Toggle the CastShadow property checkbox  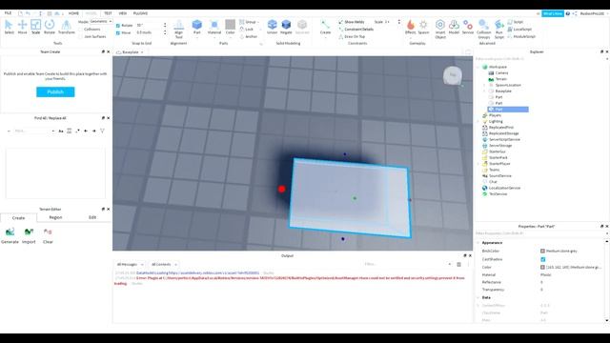(x=543, y=259)
